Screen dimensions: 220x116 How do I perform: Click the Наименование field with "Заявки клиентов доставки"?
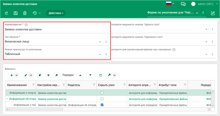57,29
